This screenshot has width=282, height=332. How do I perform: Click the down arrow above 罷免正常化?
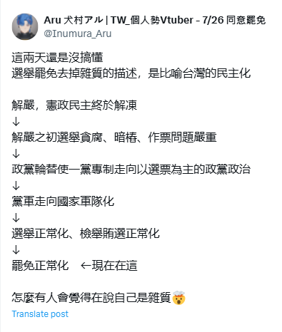(16, 249)
